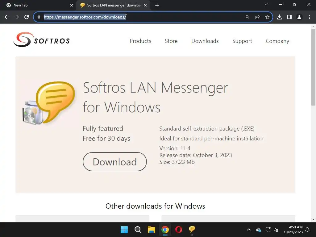Open Windows taskbar search
Viewport: 316px width, 237px height.
click(x=138, y=230)
